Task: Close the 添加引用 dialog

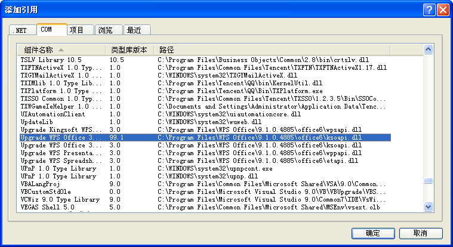Action: click(443, 10)
